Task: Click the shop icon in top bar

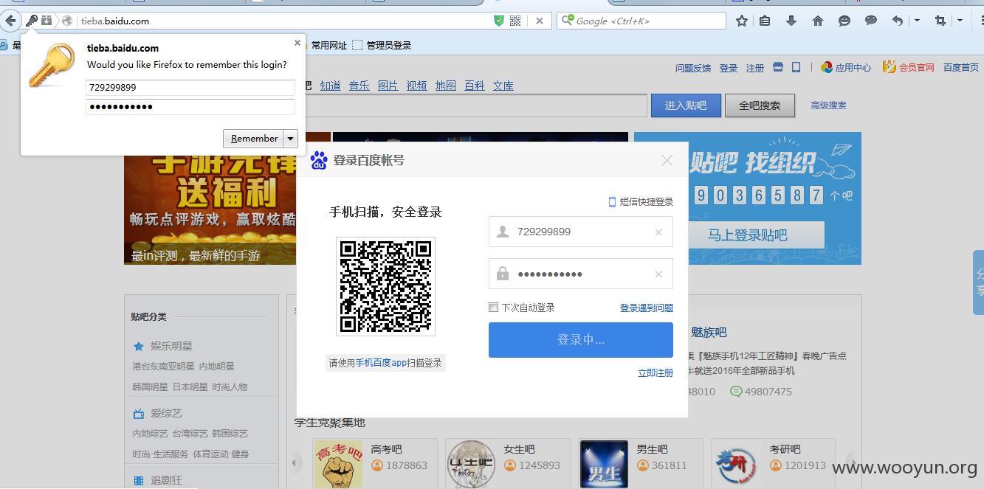Action: click(778, 67)
